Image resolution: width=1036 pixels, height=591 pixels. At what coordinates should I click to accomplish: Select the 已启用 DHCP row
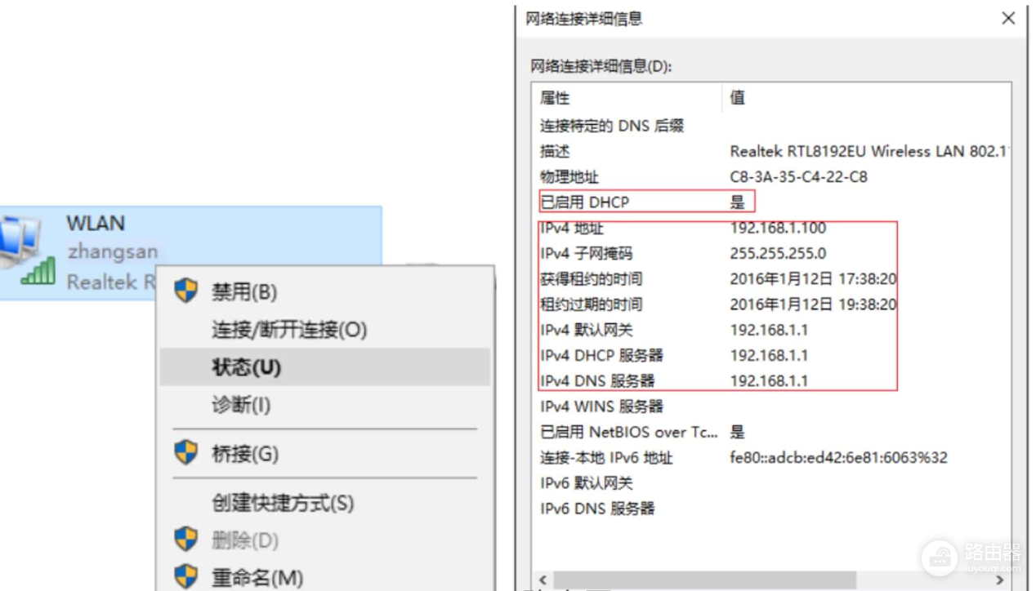(x=771, y=202)
